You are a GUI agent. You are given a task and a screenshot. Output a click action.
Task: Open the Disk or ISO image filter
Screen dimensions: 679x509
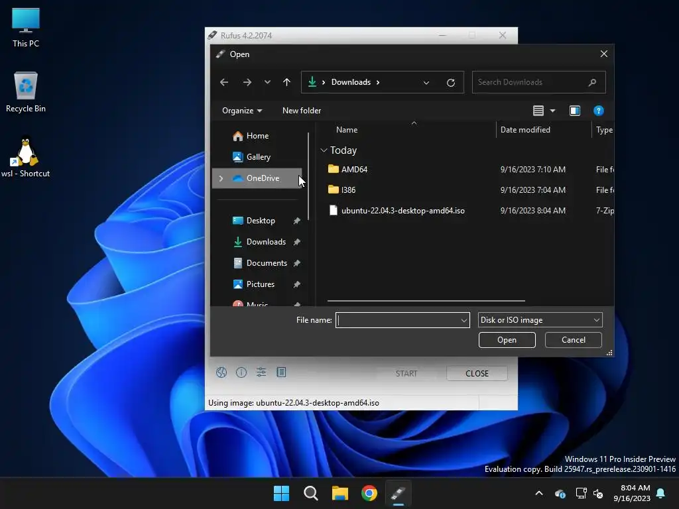[x=540, y=320]
